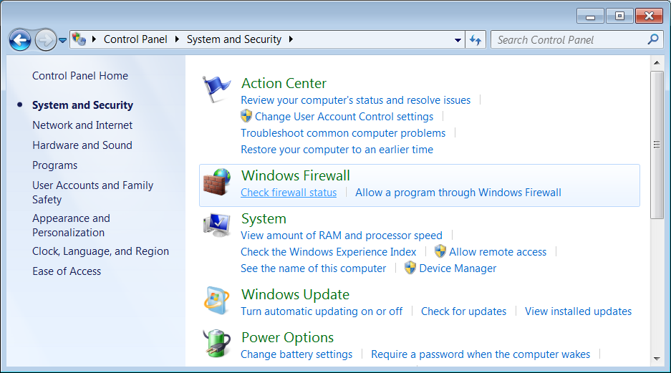Click Change User Account Control settings
The height and width of the screenshot is (373, 671).
(344, 117)
